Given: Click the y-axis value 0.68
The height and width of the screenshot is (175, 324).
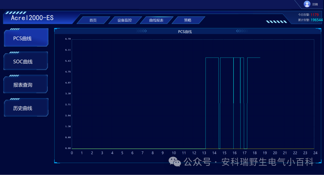Looking at the screenshot, I should [68, 137].
